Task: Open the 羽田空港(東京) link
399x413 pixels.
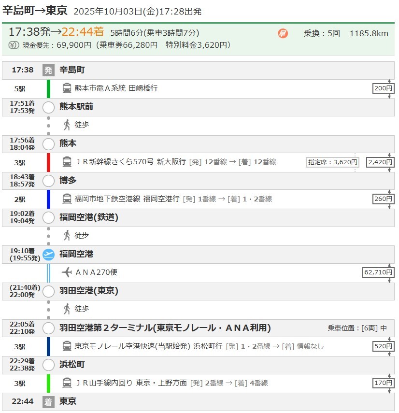Action: pyautogui.click(x=89, y=291)
